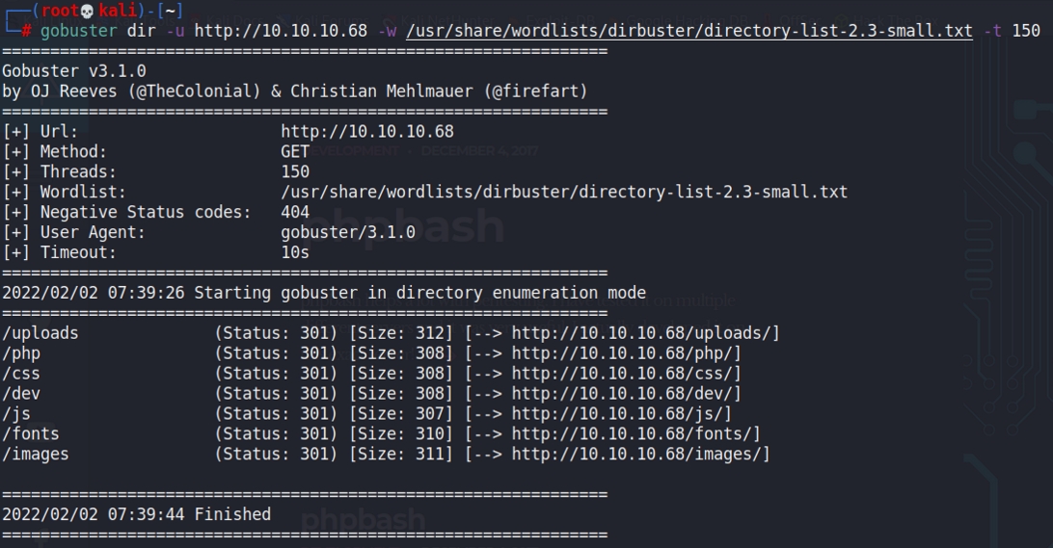The image size is (1053, 548).
Task: Open the http://10.10.10.68/uploads/ redirect link
Action: coord(645,333)
